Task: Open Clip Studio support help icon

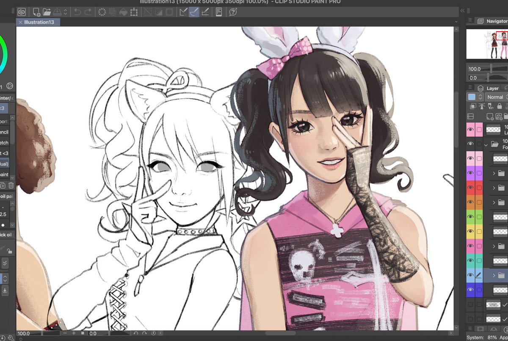Action: 233,12
